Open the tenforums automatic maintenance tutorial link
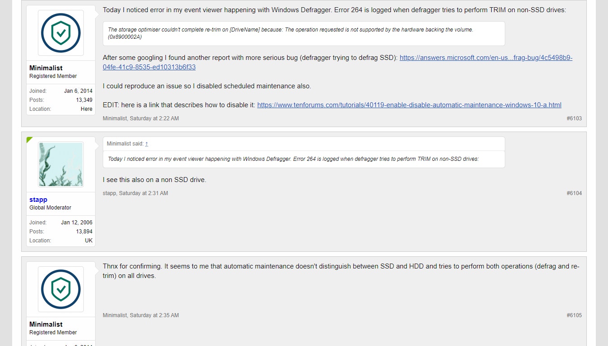Screen dimensions: 608x346 click(409, 105)
